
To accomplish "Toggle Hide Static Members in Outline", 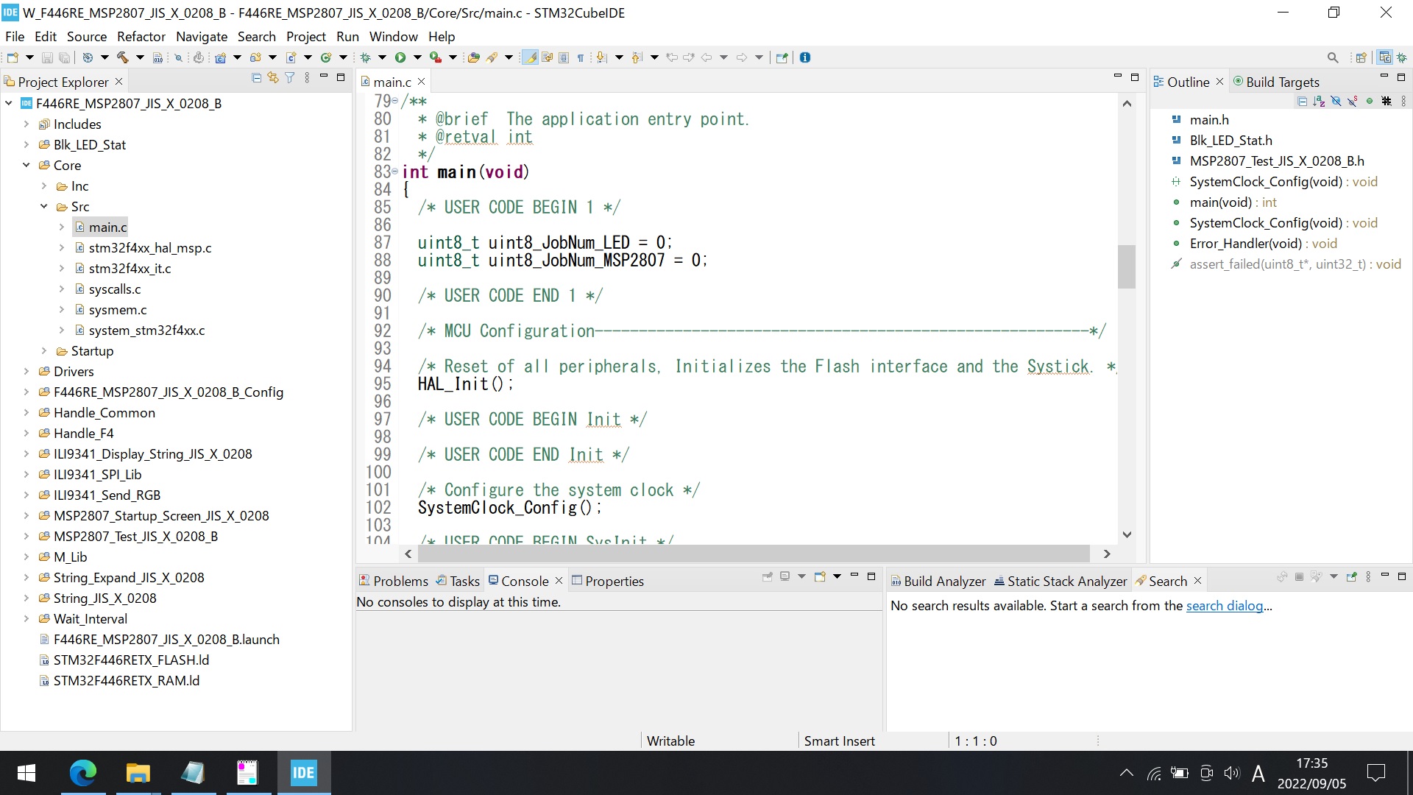I will pyautogui.click(x=1352, y=102).
